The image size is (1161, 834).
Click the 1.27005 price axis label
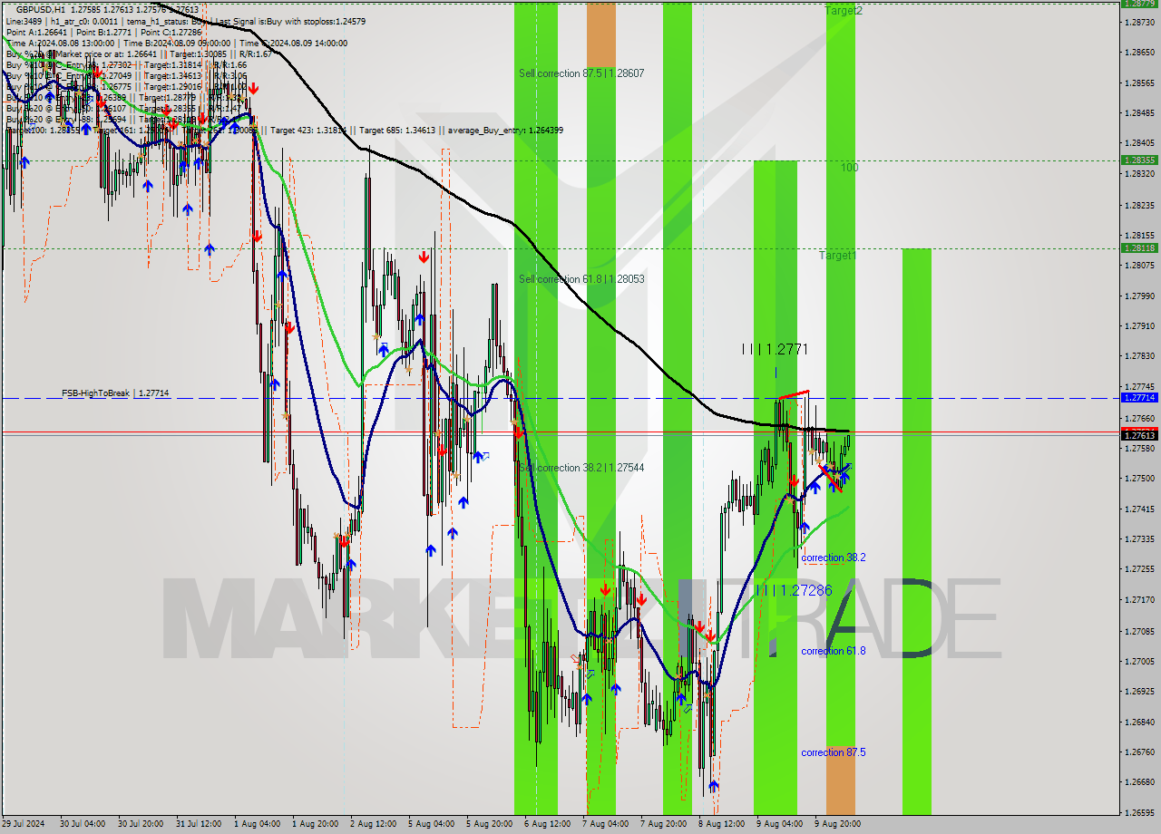(x=1138, y=661)
